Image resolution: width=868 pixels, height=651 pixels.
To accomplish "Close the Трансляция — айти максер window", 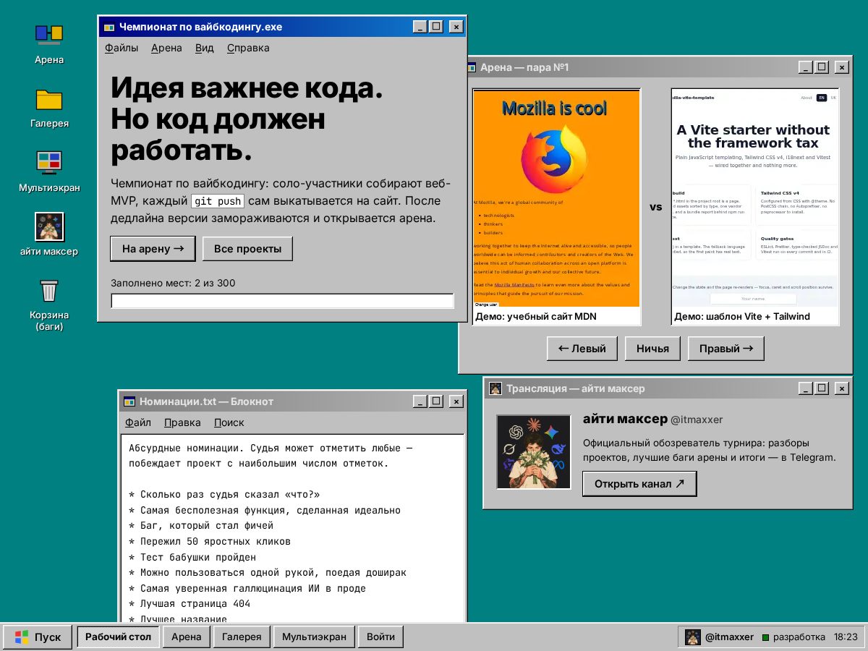I will pyautogui.click(x=841, y=388).
